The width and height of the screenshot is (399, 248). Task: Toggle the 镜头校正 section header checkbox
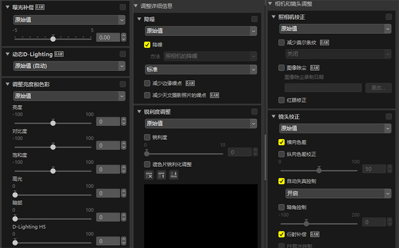point(388,116)
